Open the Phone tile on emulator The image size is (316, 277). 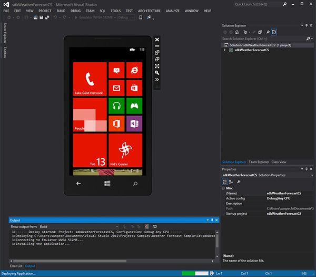coord(90,79)
